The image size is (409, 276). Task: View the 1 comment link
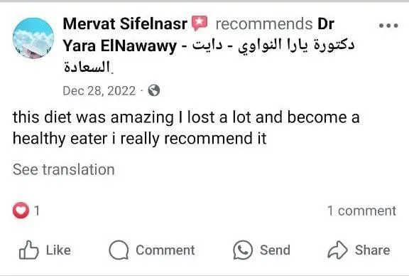(x=362, y=211)
